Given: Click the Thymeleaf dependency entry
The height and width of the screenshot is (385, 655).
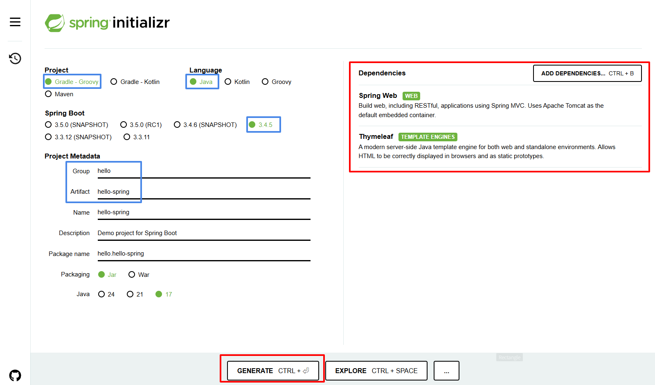Looking at the screenshot, I should [x=500, y=146].
